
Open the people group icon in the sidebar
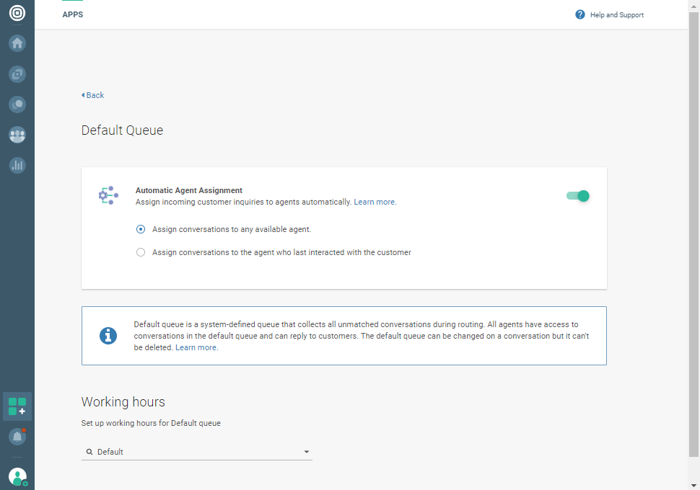tap(17, 135)
